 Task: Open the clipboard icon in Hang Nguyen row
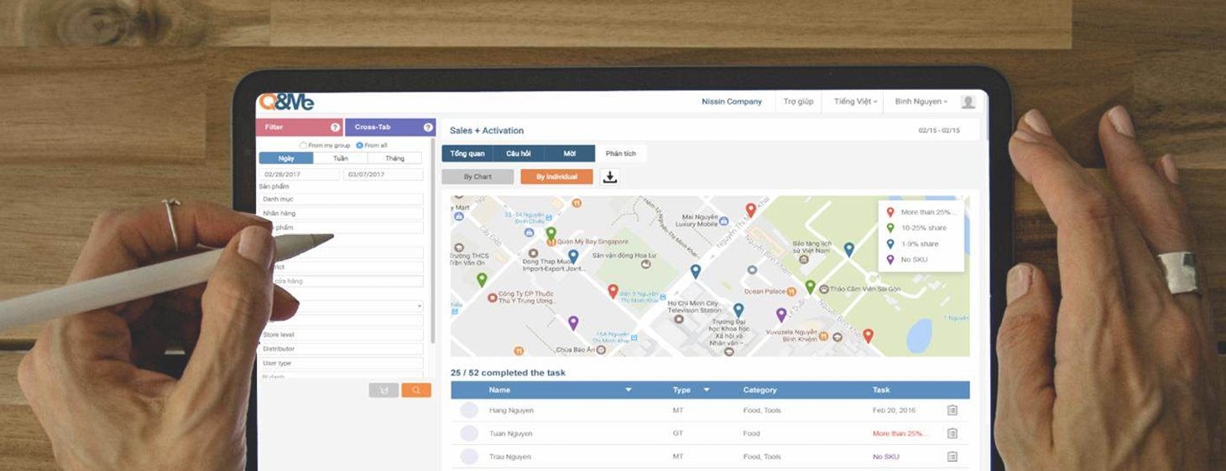(952, 411)
